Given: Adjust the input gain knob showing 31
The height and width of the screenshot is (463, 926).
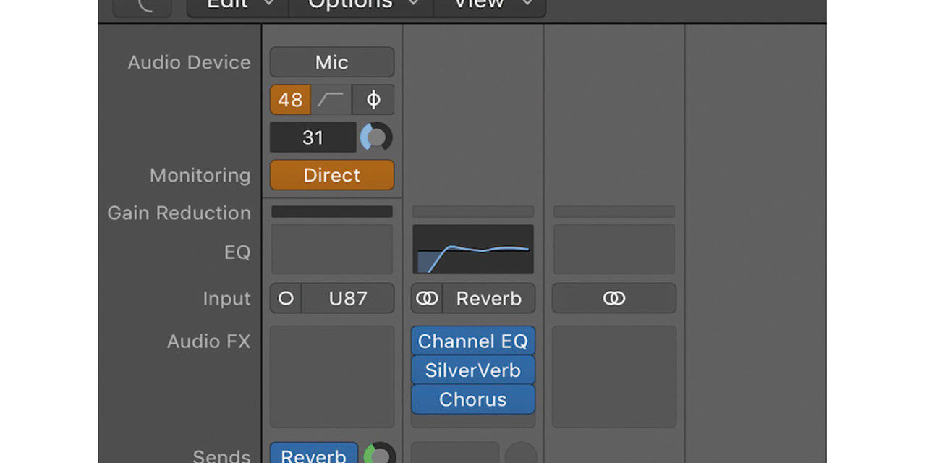Looking at the screenshot, I should click(x=375, y=137).
